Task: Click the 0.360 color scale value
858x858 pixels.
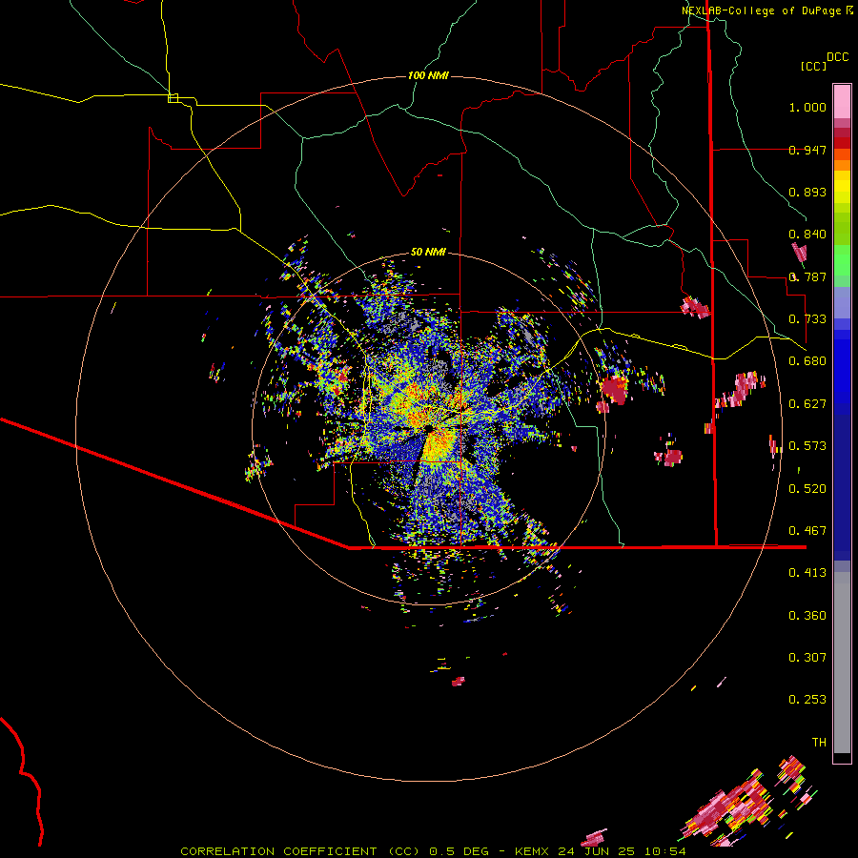Action: (x=807, y=616)
